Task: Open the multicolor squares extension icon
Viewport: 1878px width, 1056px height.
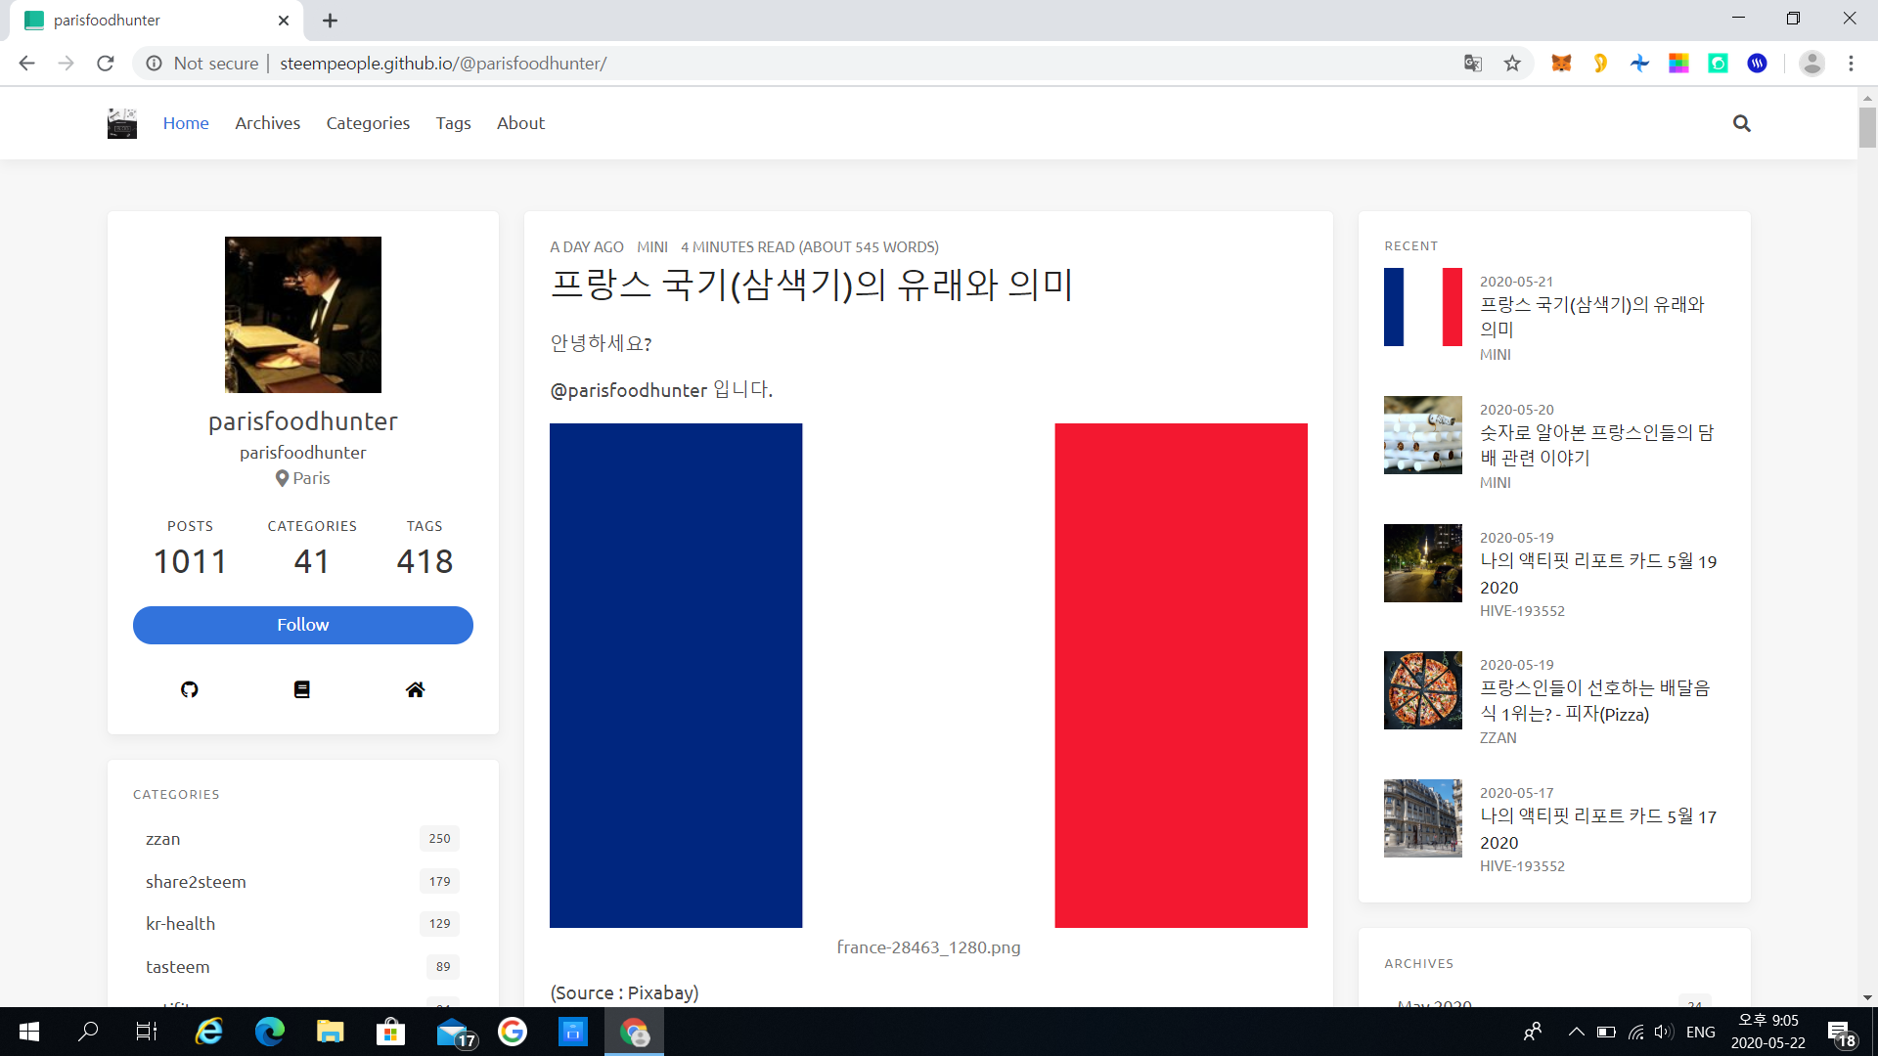Action: (x=1678, y=64)
